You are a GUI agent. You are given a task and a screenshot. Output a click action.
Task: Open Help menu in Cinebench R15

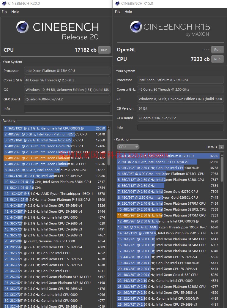coord(128,12)
